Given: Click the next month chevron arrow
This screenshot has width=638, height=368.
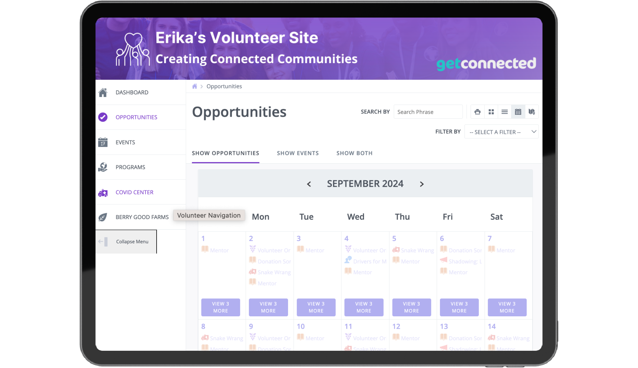Looking at the screenshot, I should (421, 184).
